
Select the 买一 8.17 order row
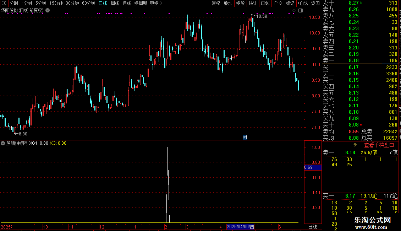360,67
